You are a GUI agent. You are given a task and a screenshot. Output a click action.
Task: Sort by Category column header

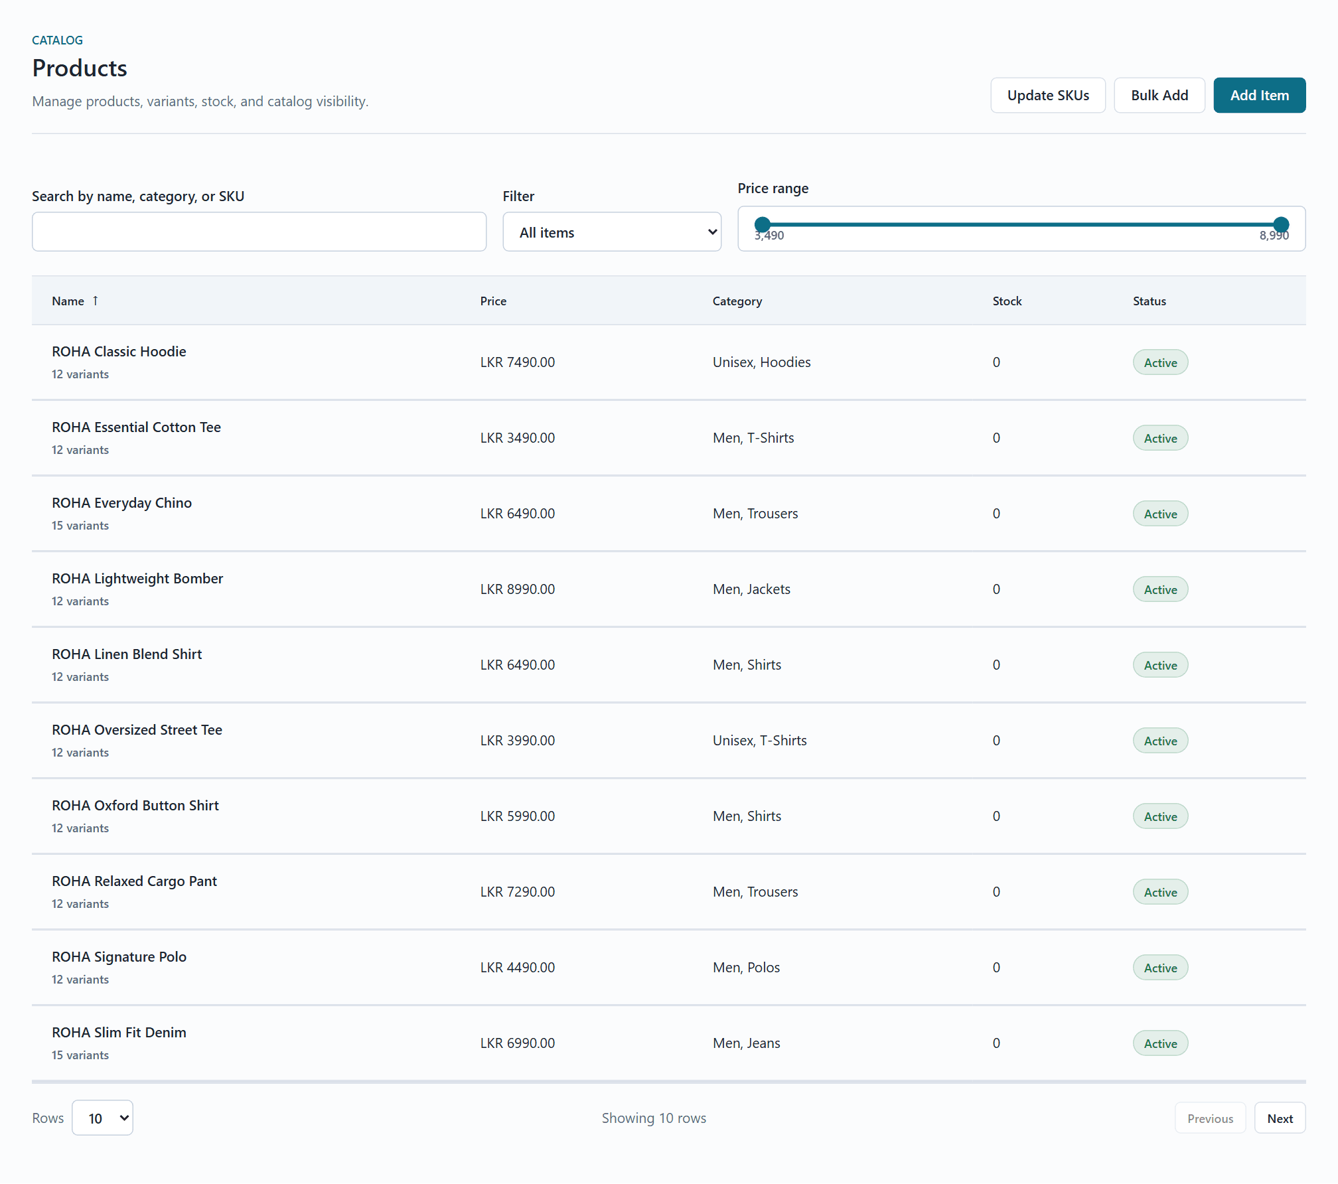737,301
